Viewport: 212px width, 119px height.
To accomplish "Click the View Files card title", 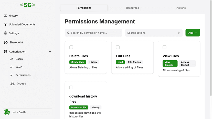I will tap(171, 56).
